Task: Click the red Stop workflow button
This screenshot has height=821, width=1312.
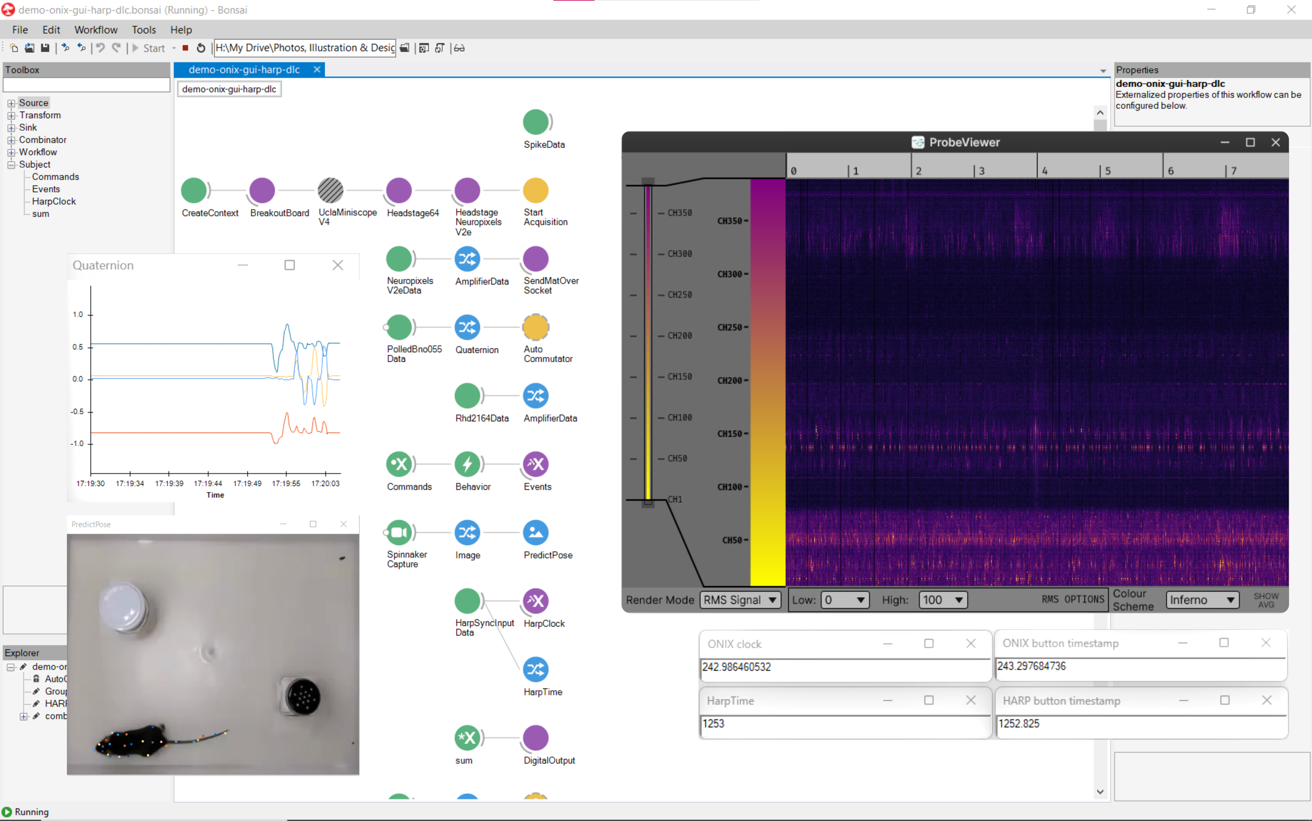Action: coord(186,48)
